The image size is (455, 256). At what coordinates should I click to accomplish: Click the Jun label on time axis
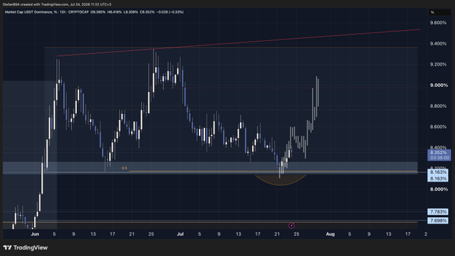pos(35,234)
